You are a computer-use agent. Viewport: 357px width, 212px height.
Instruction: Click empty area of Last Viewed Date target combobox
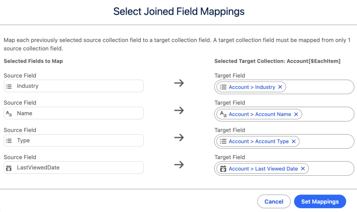tap(330, 168)
